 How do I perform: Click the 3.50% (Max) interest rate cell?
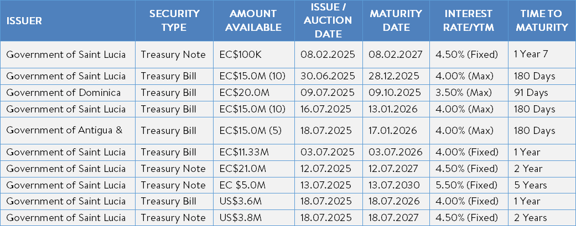[x=468, y=93]
